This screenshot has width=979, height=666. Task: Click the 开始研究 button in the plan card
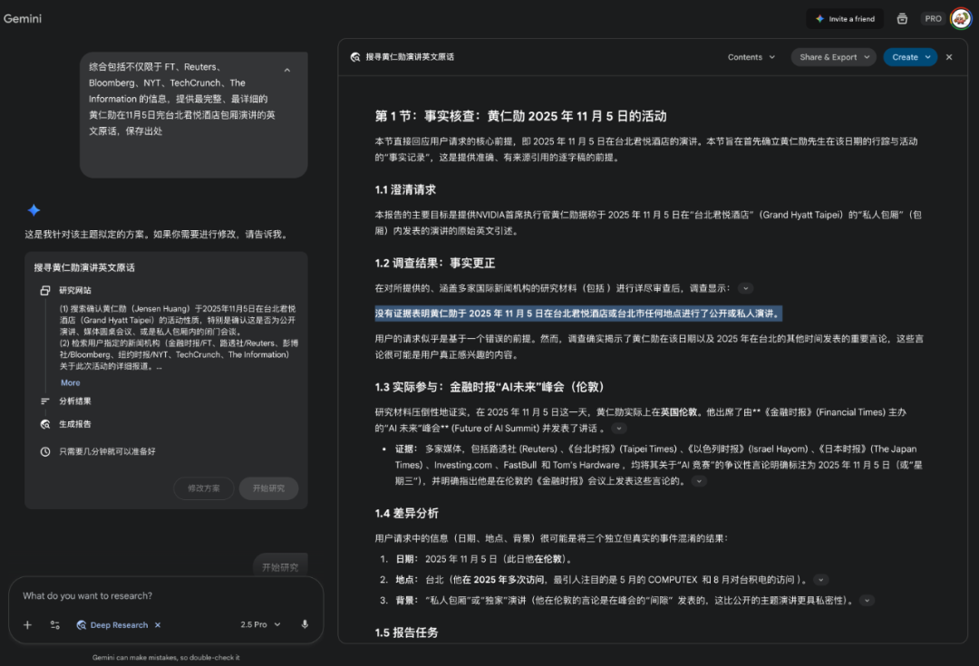[x=268, y=488]
